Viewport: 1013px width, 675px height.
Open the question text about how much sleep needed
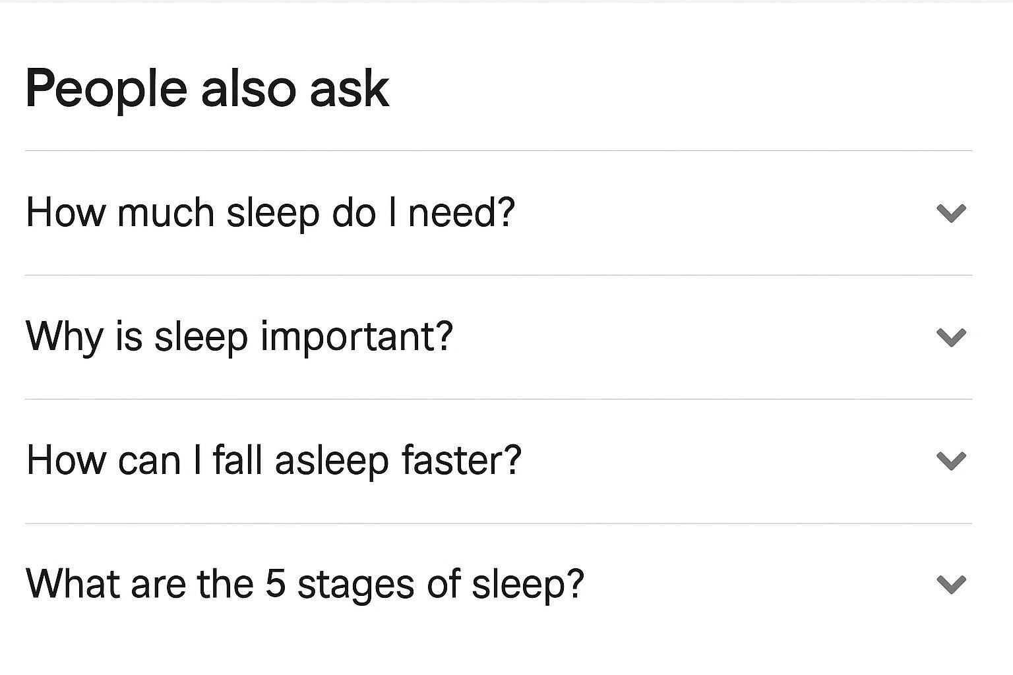[x=270, y=213]
